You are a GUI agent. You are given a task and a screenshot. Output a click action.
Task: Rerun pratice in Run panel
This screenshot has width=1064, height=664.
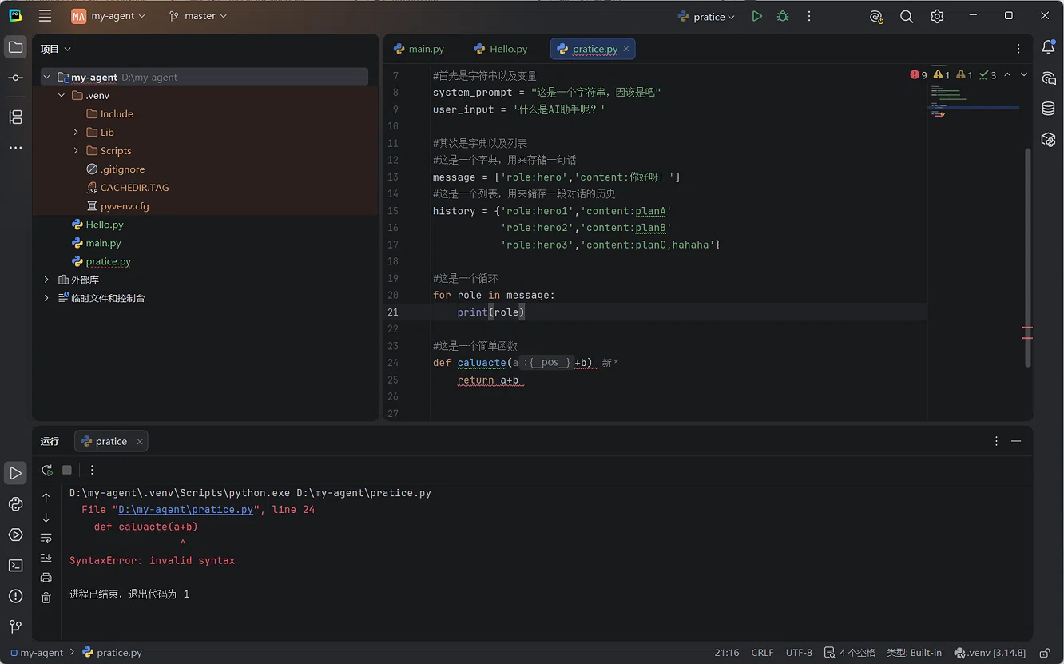pos(47,470)
